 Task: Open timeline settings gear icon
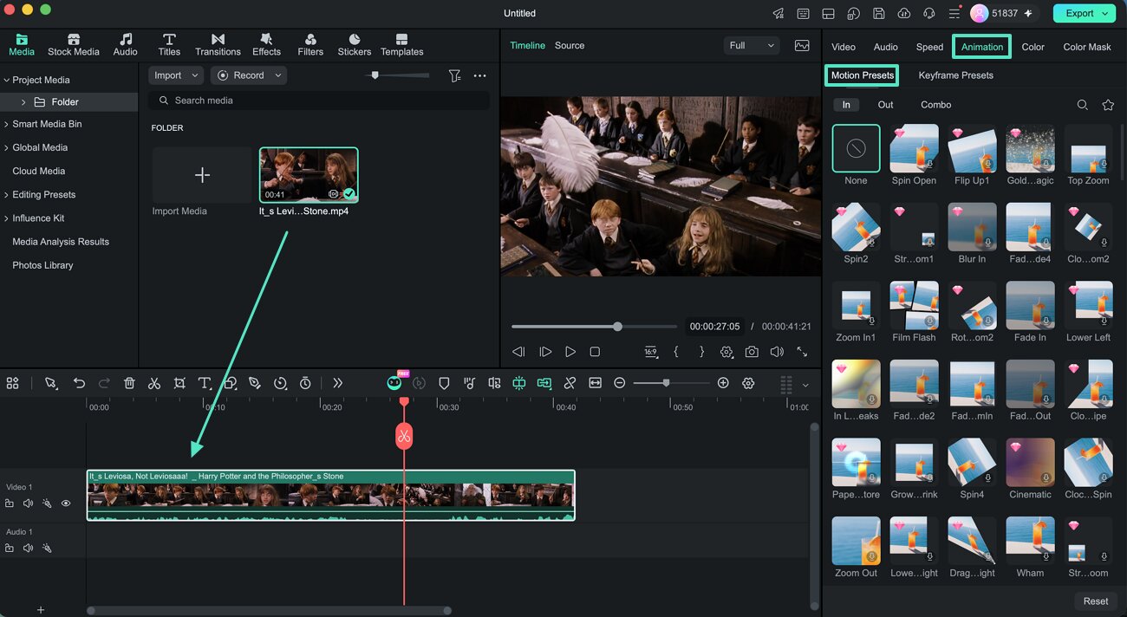click(748, 383)
